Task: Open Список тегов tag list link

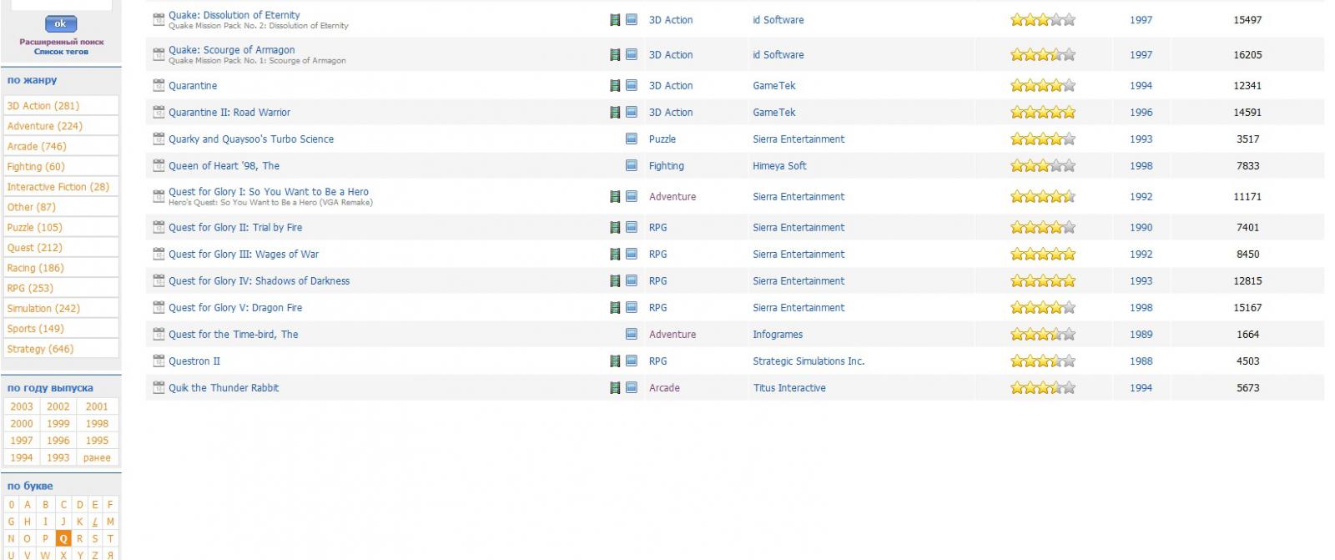Action: (61, 52)
